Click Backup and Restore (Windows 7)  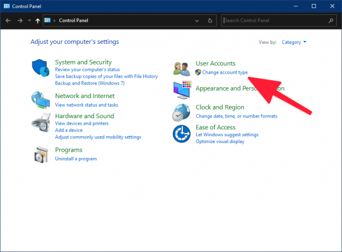point(89,83)
